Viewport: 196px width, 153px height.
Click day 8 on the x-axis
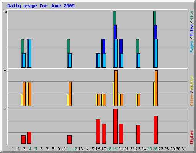coord(53,149)
